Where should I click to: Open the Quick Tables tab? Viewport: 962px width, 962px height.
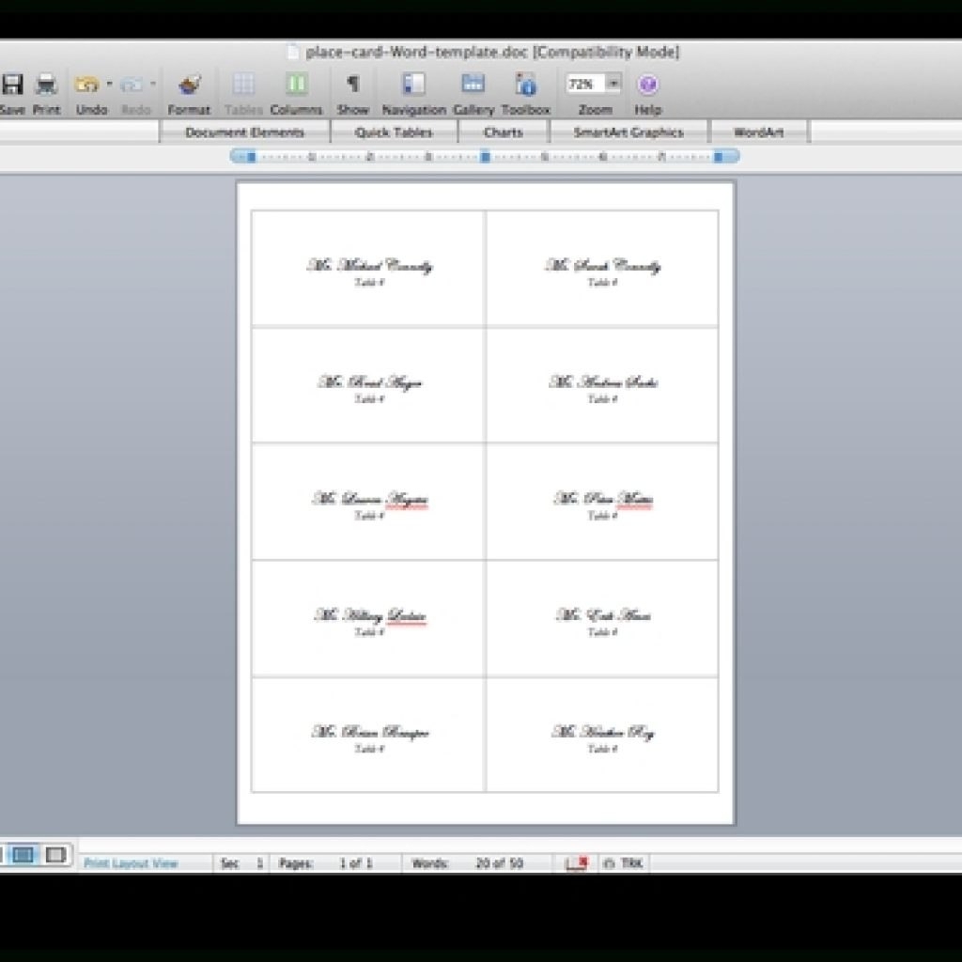pos(394,132)
